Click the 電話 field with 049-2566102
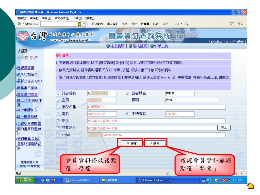Image resolution: width=260 pixels, height=195 pixels. coord(102,114)
